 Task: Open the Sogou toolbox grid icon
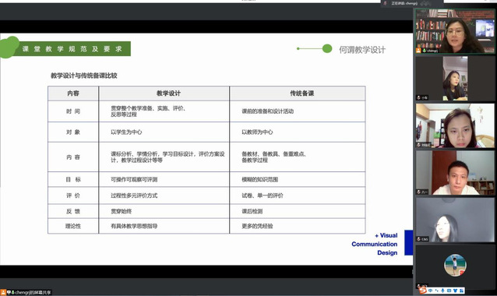(461, 291)
